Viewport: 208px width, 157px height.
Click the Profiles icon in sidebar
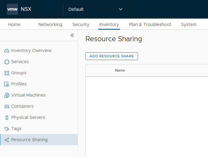click(7, 84)
